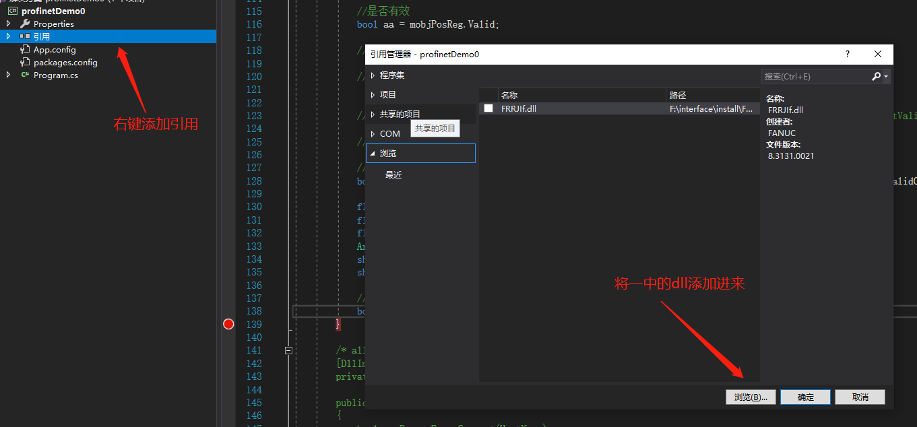Image resolution: width=917 pixels, height=427 pixels.
Task: Open the ? help button in the dialog title bar
Action: coord(848,54)
